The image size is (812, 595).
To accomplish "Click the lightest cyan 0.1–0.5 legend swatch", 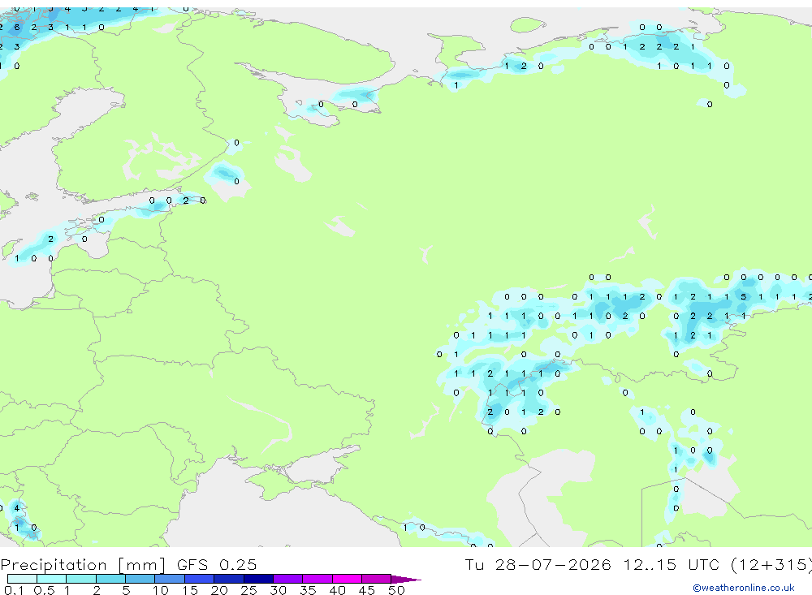I will [22, 579].
